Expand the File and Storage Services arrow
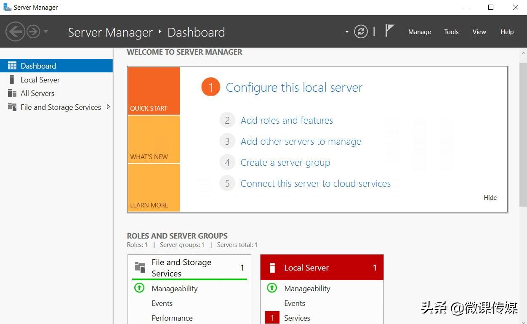Viewport: 527px width, 324px height. tap(108, 107)
